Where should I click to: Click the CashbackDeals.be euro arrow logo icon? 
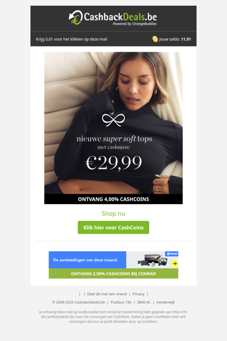click(x=75, y=18)
